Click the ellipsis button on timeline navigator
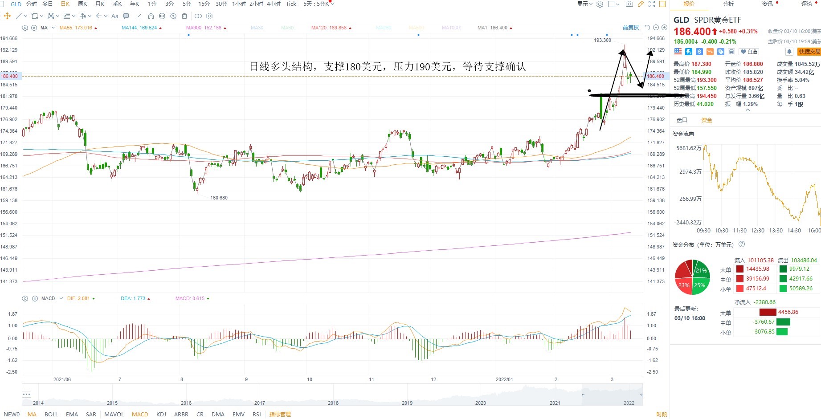 point(26,394)
